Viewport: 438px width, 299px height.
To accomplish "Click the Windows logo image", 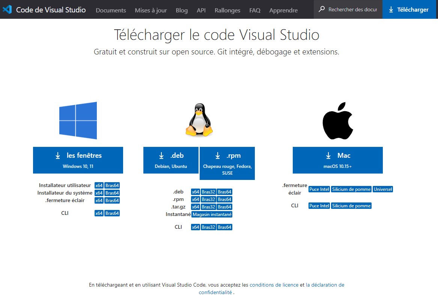I will click(x=78, y=121).
